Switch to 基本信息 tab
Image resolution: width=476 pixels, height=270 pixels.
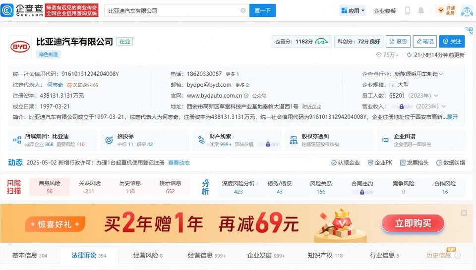point(30,256)
